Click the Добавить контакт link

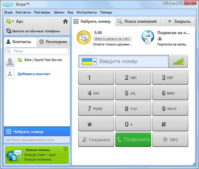pos(34,74)
